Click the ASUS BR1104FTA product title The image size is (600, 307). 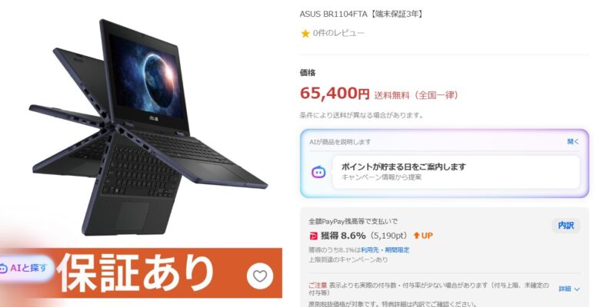coord(362,14)
